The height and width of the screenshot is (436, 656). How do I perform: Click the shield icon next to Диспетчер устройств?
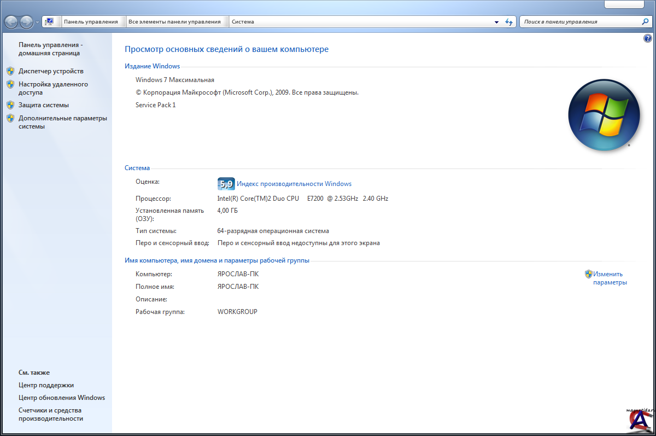pos(10,71)
